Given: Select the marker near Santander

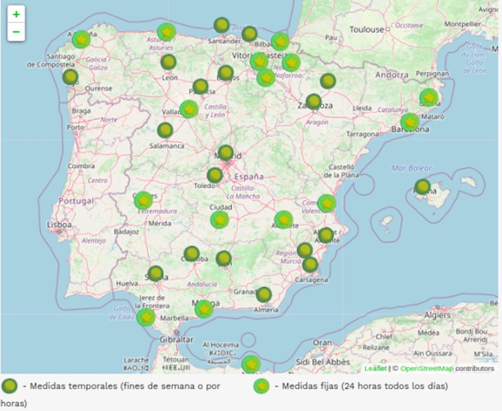Looking at the screenshot, I should coord(221,25).
